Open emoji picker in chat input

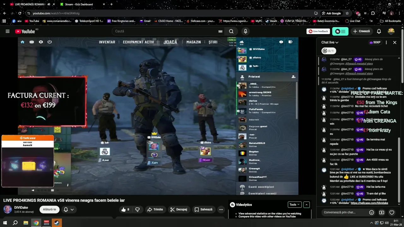tap(371, 212)
